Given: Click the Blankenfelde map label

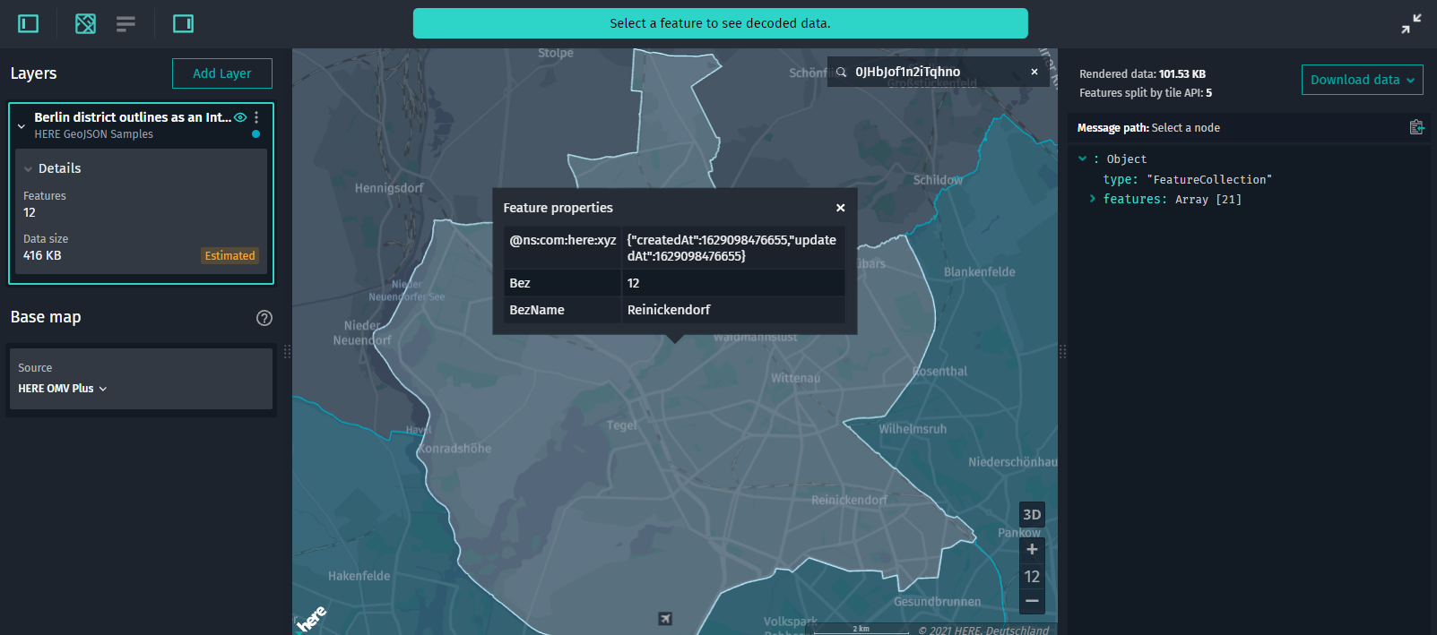Looking at the screenshot, I should 980,272.
